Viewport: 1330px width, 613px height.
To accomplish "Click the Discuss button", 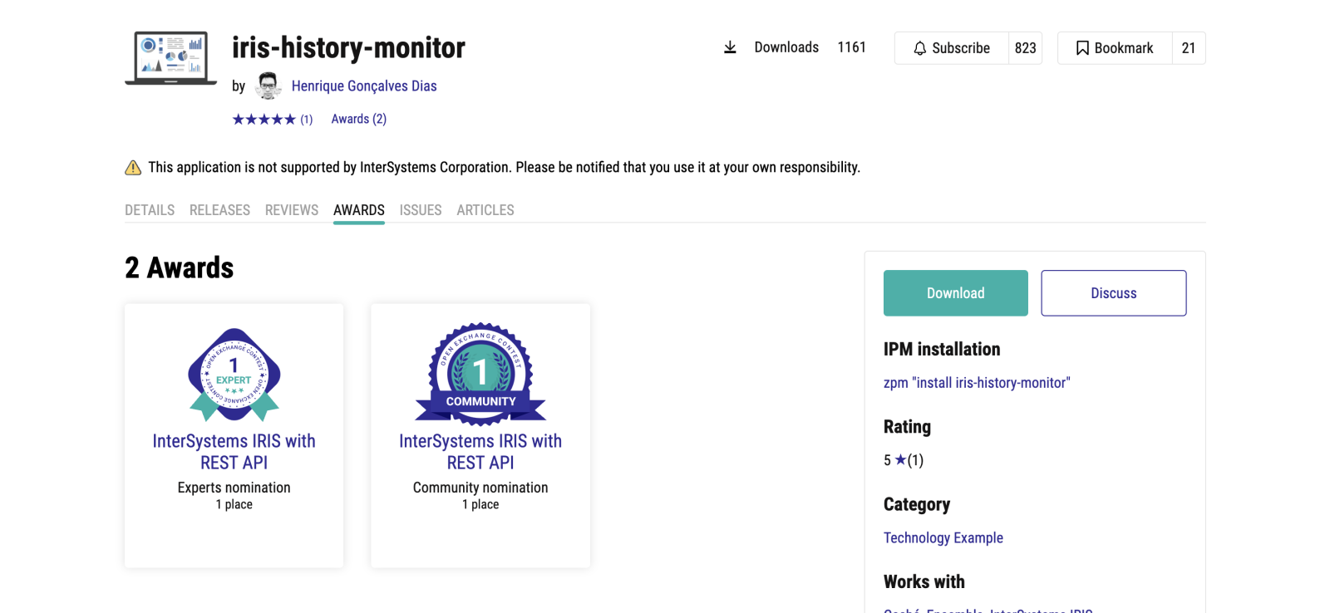I will (x=1113, y=293).
